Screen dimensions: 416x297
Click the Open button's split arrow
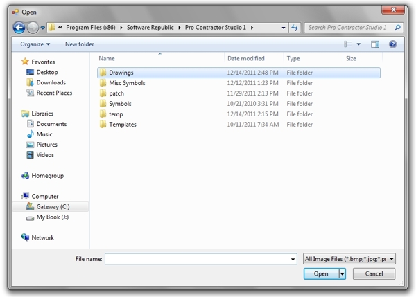pos(343,274)
